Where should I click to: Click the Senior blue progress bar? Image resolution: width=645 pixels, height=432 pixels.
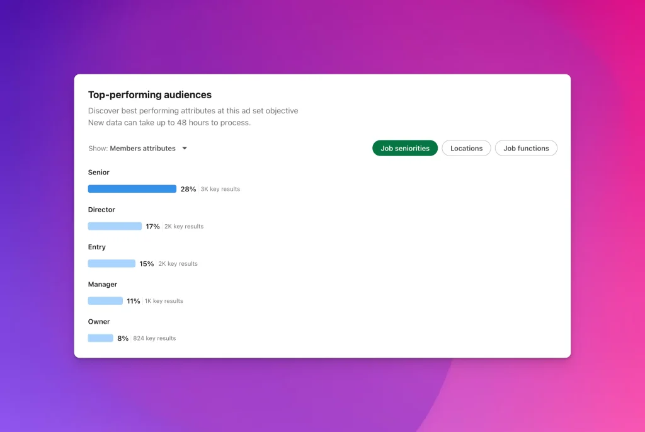(132, 189)
